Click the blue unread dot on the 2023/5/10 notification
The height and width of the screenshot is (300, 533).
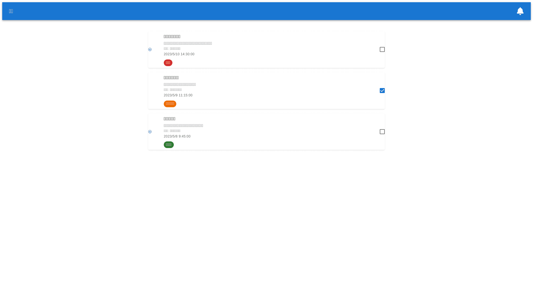pos(150,49)
